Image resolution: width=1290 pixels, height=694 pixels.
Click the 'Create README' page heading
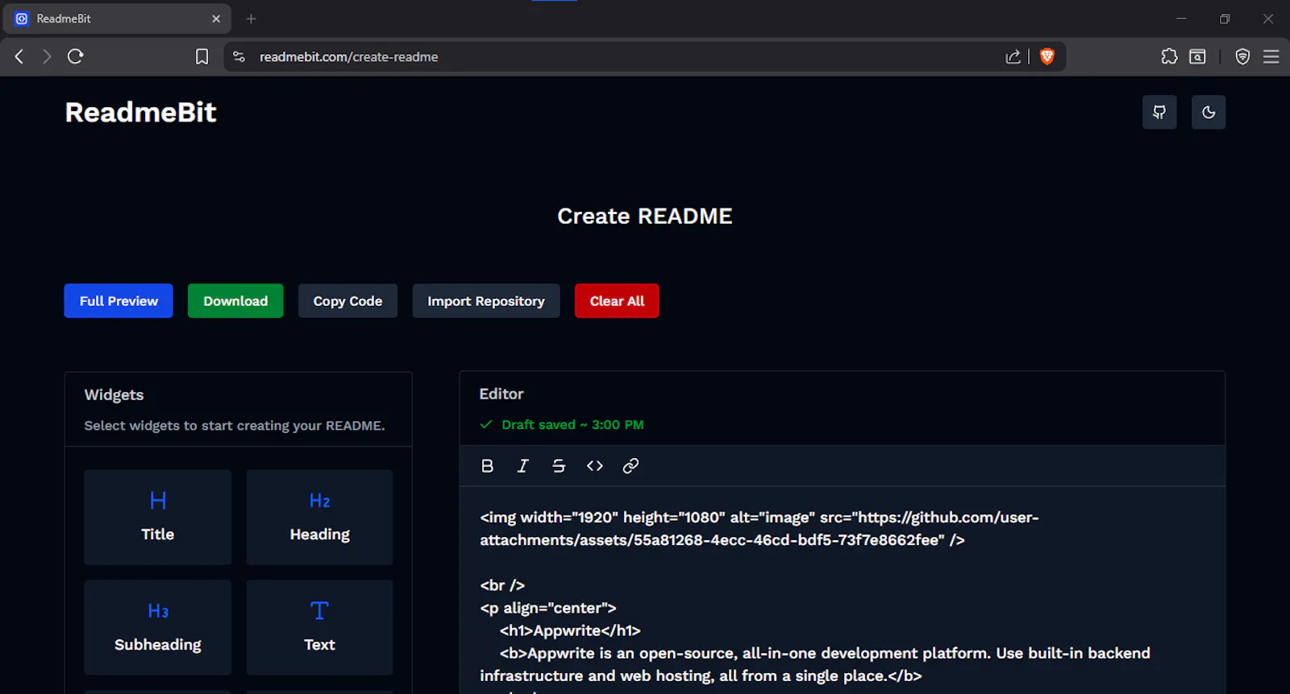(645, 217)
